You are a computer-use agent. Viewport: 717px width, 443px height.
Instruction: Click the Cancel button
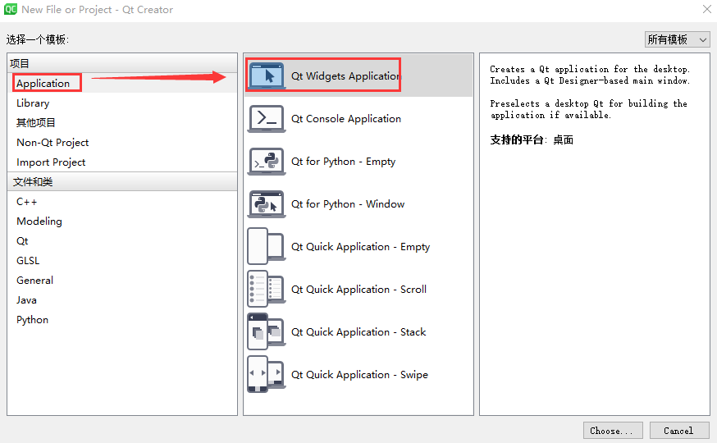pos(679,431)
